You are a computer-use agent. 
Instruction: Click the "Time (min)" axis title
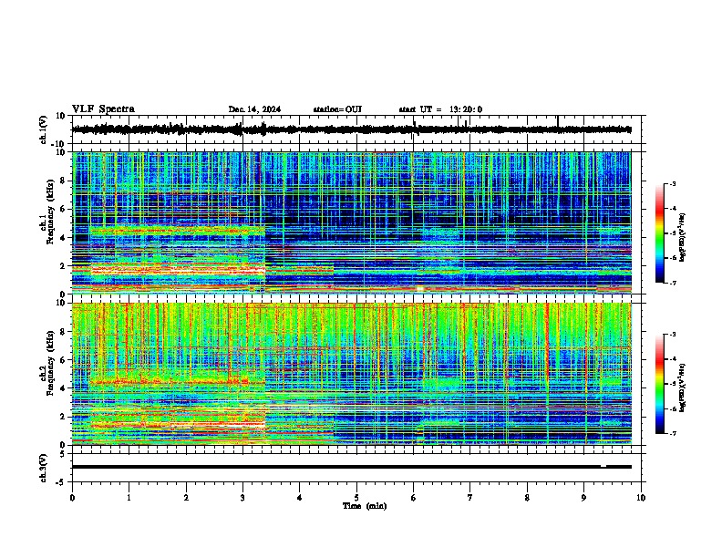tap(365, 506)
